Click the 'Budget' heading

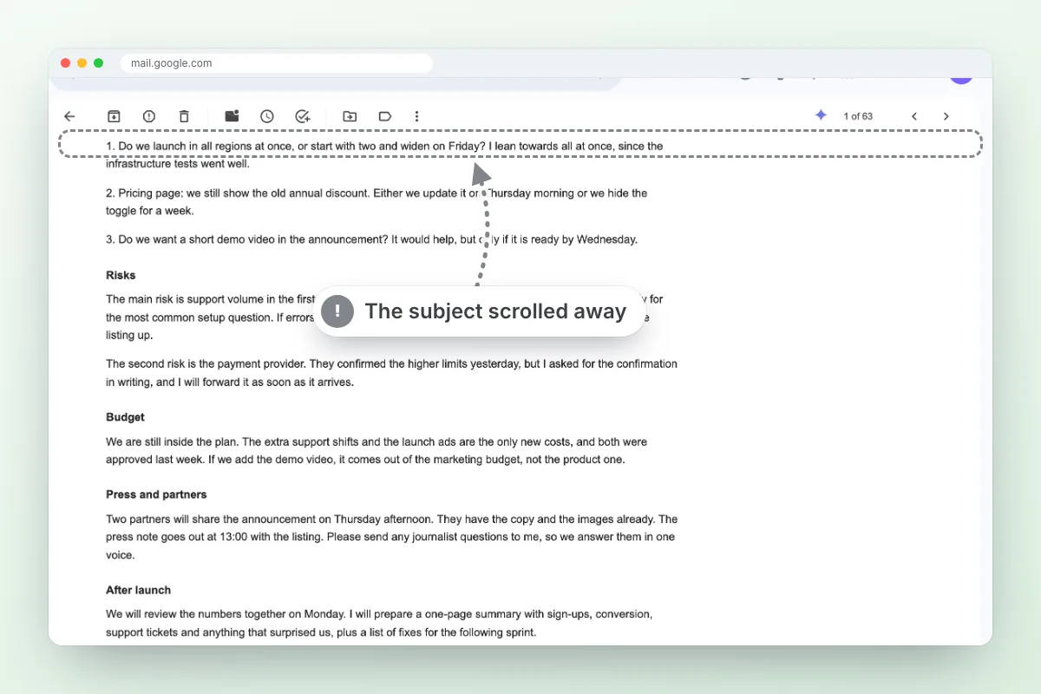click(x=125, y=417)
